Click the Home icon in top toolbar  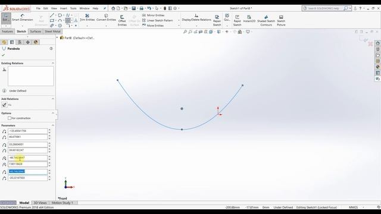coord(113,8)
